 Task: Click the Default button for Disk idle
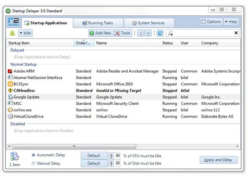(x=94, y=163)
